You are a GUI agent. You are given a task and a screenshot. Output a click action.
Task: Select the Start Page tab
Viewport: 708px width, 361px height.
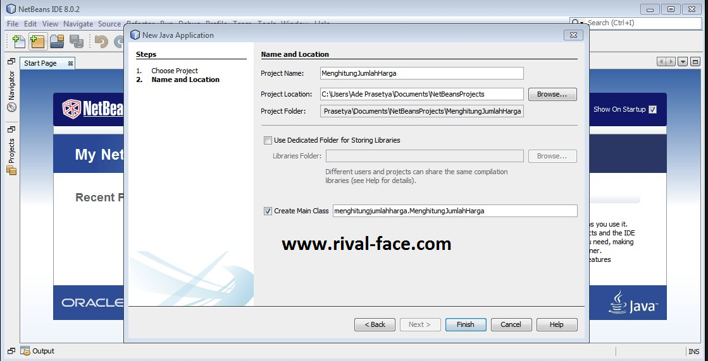47,63
